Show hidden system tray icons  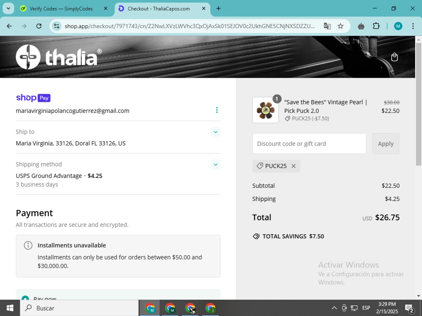coord(334,308)
